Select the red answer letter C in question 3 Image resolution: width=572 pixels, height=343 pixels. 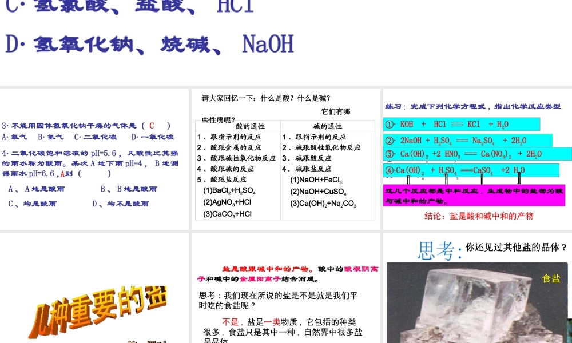(152, 126)
